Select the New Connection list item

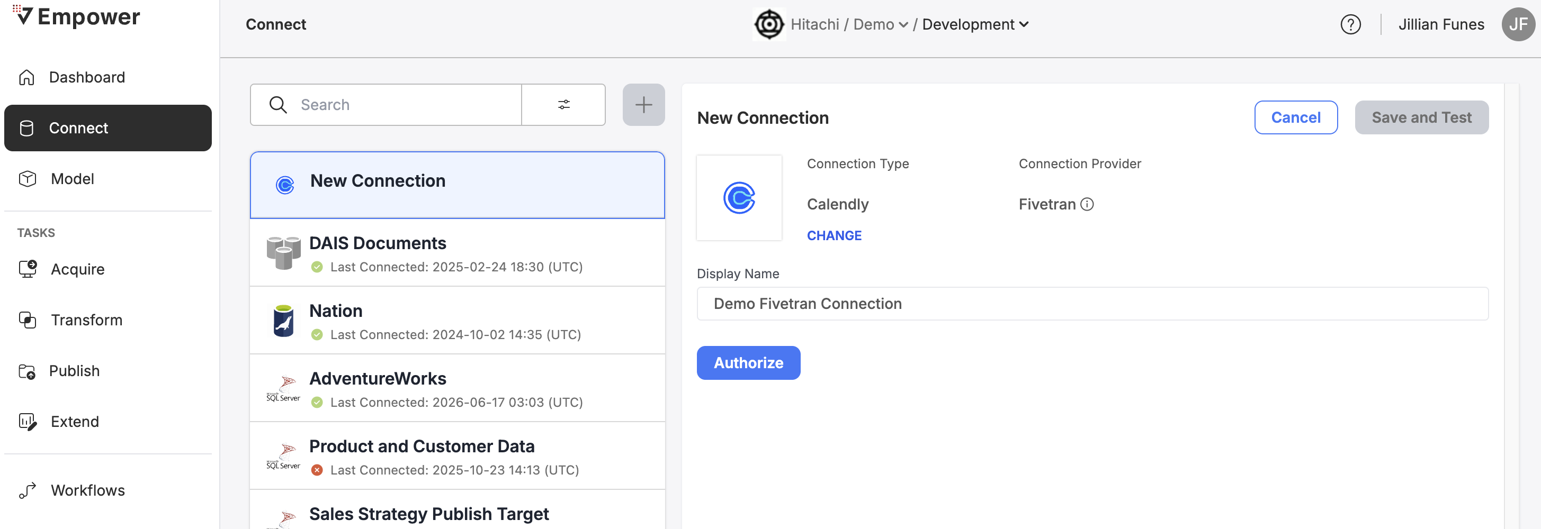point(458,185)
